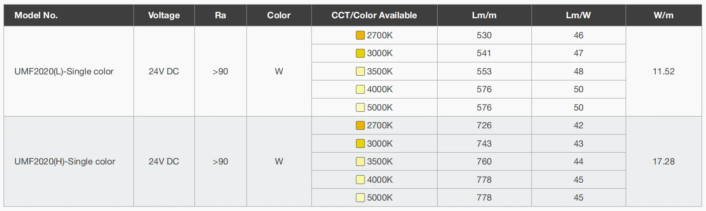This screenshot has width=706, height=211.
Task: Click the 3000K color swatch for UMF2020(L)
Action: point(360,54)
